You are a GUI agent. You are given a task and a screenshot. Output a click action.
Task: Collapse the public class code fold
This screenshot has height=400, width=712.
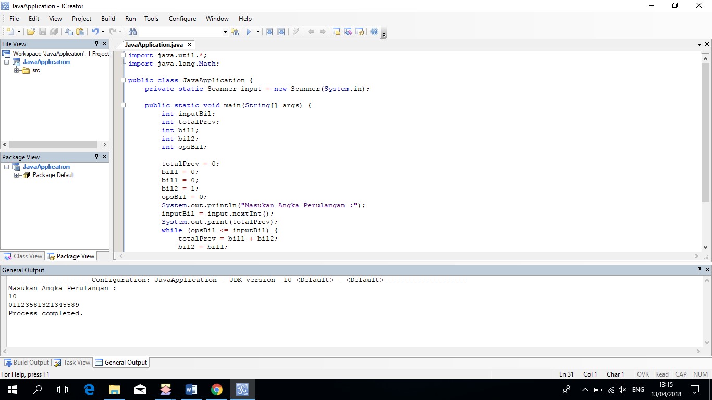[x=123, y=80]
